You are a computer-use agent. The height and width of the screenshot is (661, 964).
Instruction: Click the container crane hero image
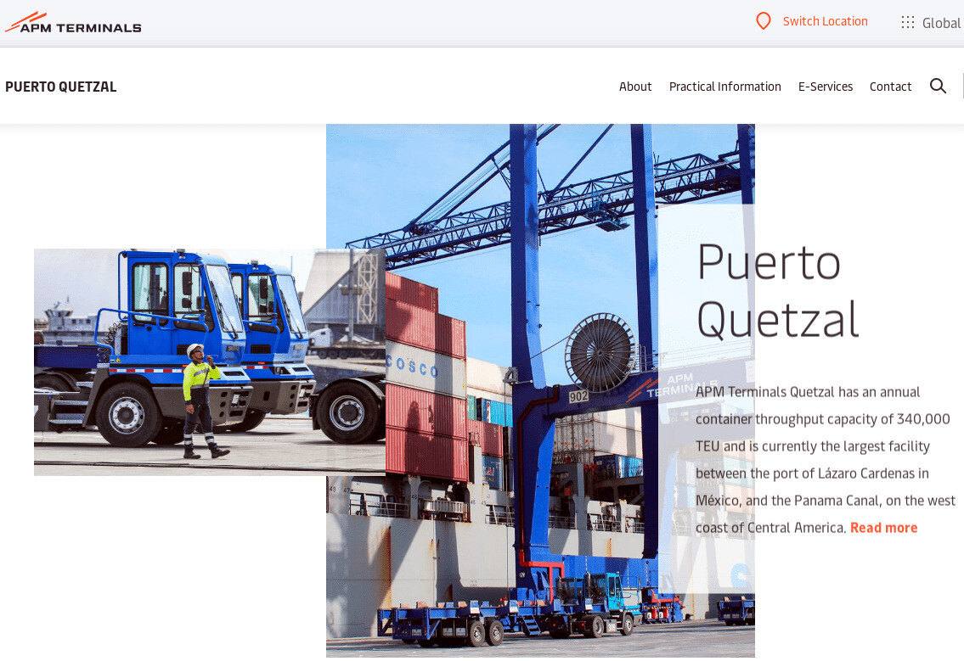(540, 390)
